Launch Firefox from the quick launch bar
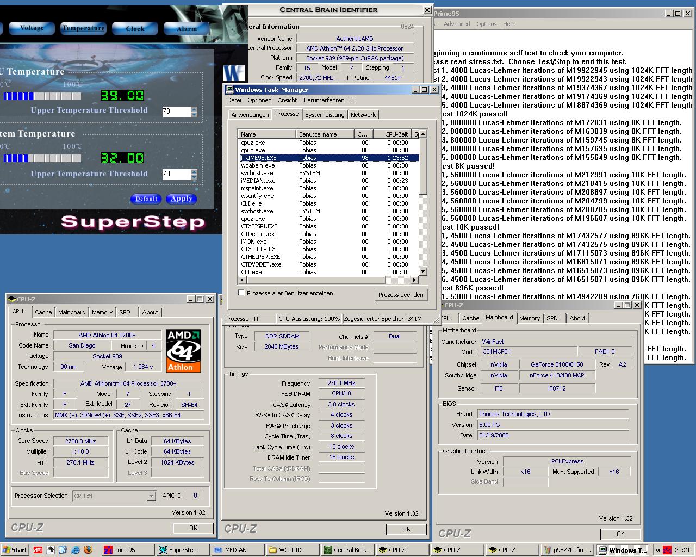The image size is (696, 557). [88, 550]
